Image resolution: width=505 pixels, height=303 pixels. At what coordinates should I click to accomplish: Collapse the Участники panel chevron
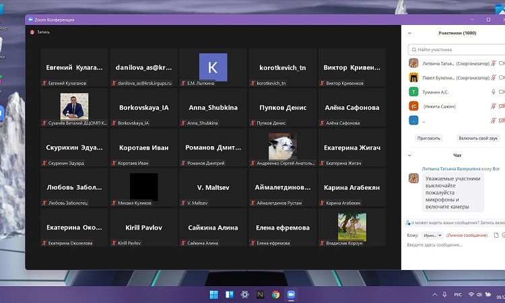tap(410, 32)
